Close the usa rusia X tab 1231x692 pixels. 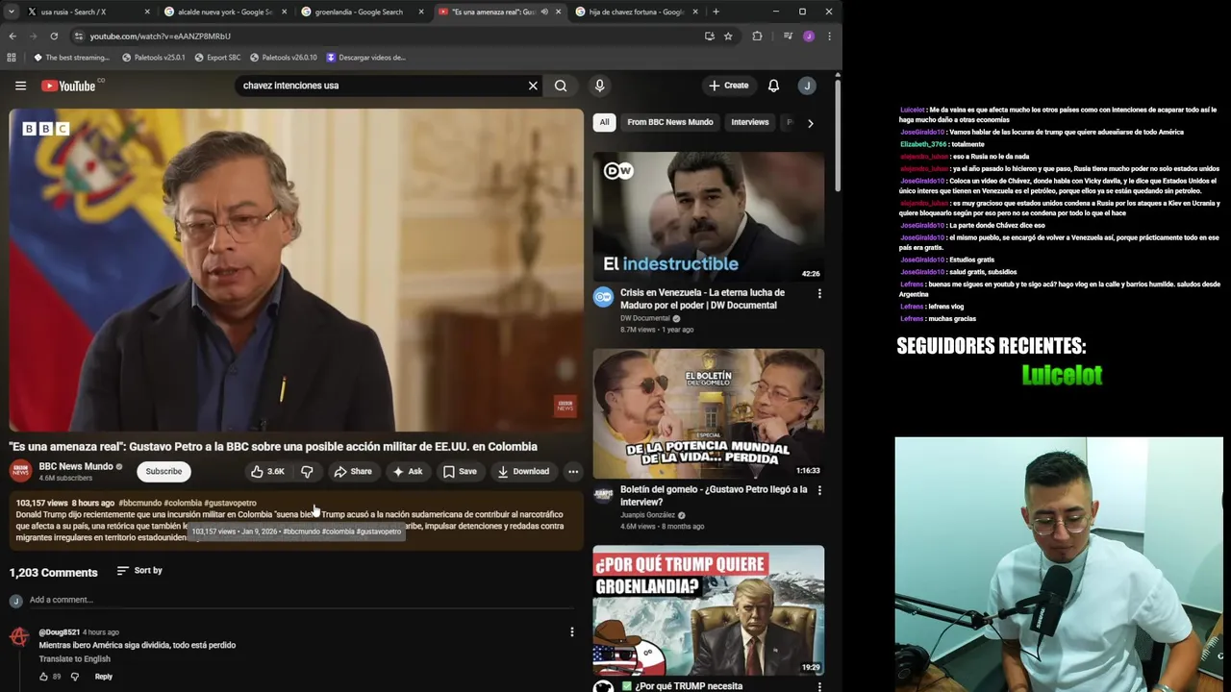[x=147, y=12]
